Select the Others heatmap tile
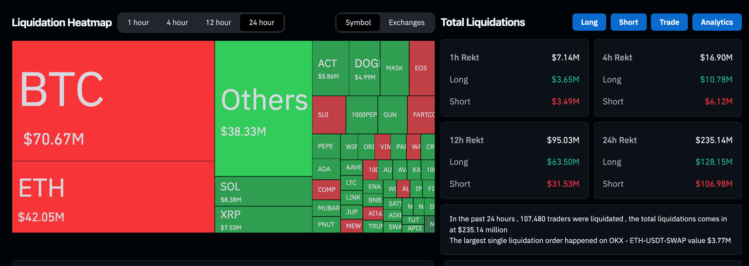Viewport: 749px width, 266px height. (263, 108)
